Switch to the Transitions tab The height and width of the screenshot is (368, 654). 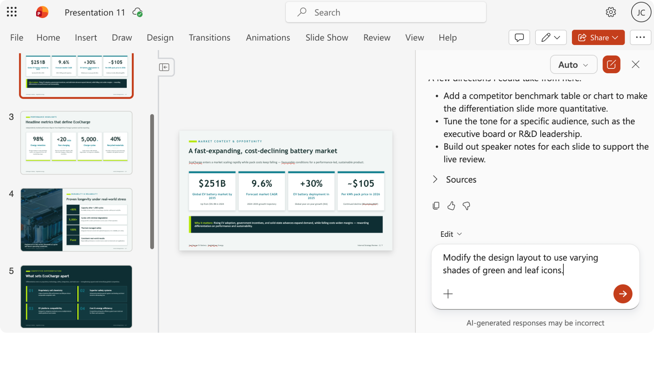209,37
